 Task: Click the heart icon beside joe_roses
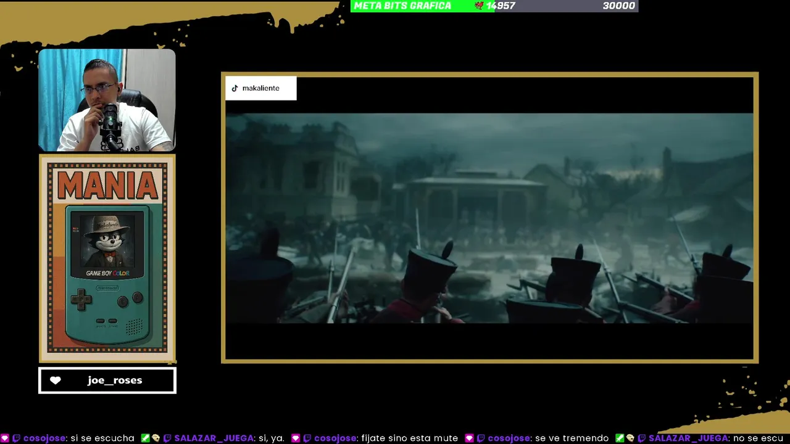pos(56,380)
